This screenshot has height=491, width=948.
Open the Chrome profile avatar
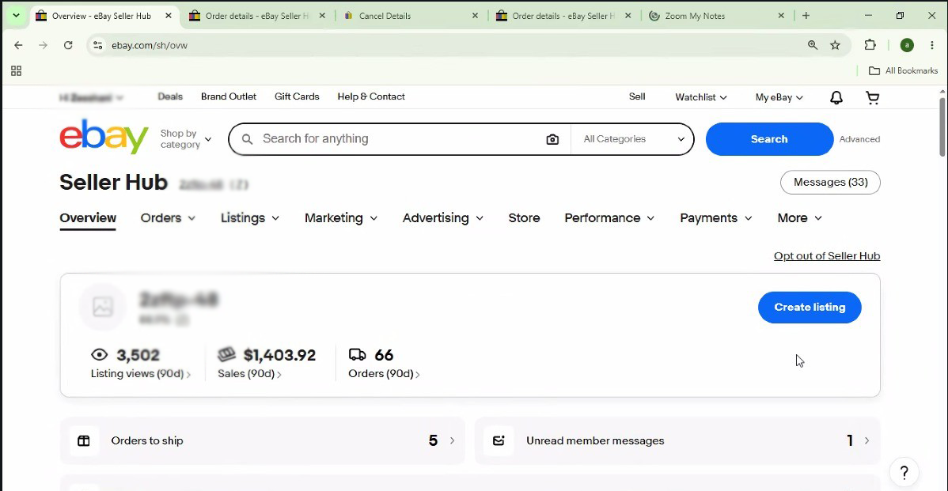pos(907,45)
